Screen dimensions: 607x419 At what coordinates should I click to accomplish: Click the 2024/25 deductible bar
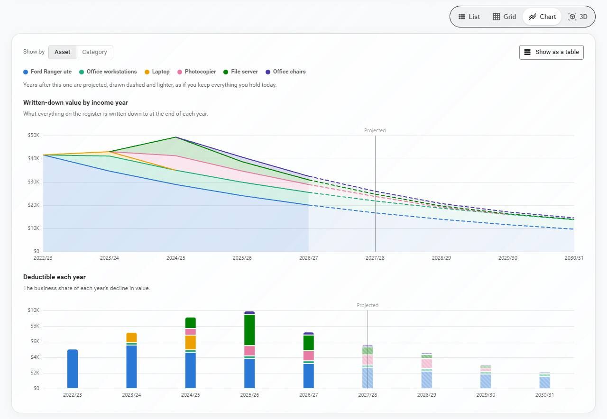(x=191, y=353)
